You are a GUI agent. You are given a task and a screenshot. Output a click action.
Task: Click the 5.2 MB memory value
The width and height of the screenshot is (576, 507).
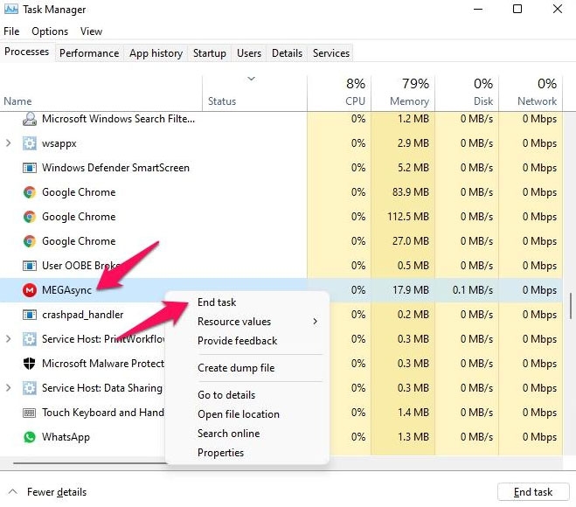413,168
